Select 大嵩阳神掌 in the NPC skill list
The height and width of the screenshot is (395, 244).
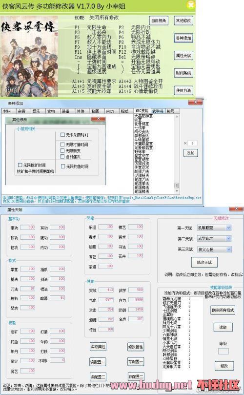tap(144, 116)
